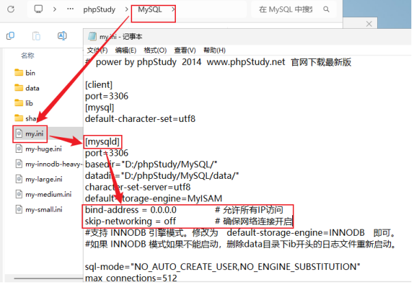Click the close X button at top right
This screenshot has height=283, width=412.
point(369,24)
